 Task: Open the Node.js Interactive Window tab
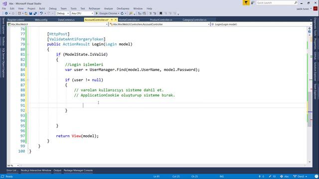36,171
